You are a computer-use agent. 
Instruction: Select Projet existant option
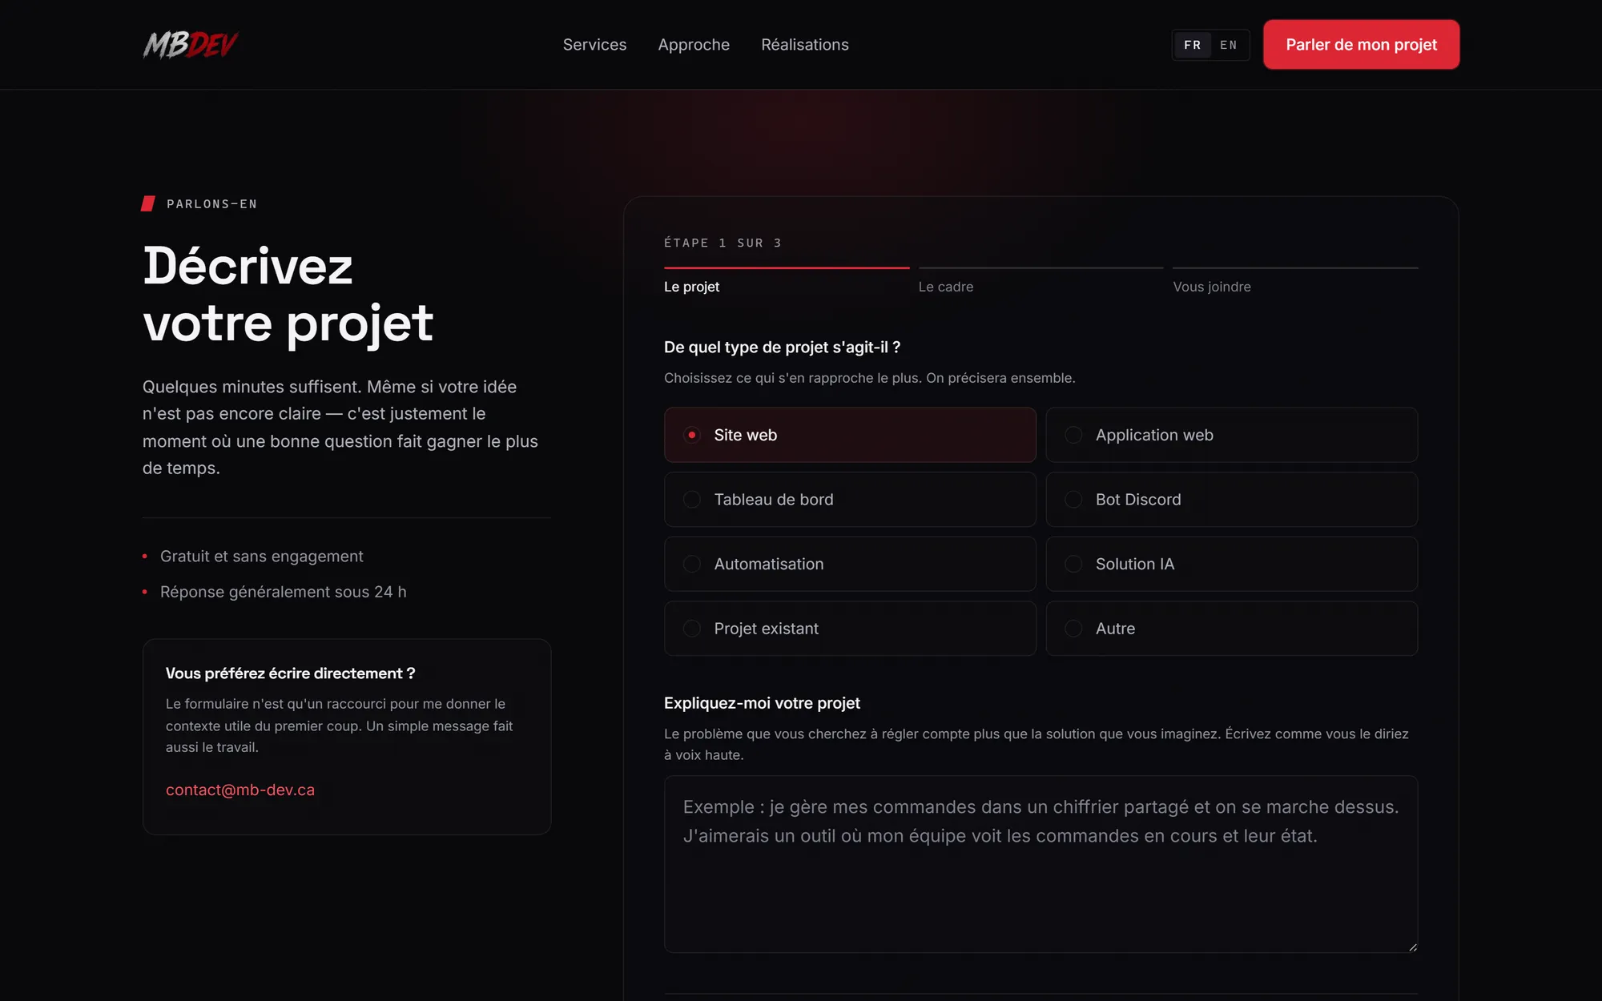[850, 629]
